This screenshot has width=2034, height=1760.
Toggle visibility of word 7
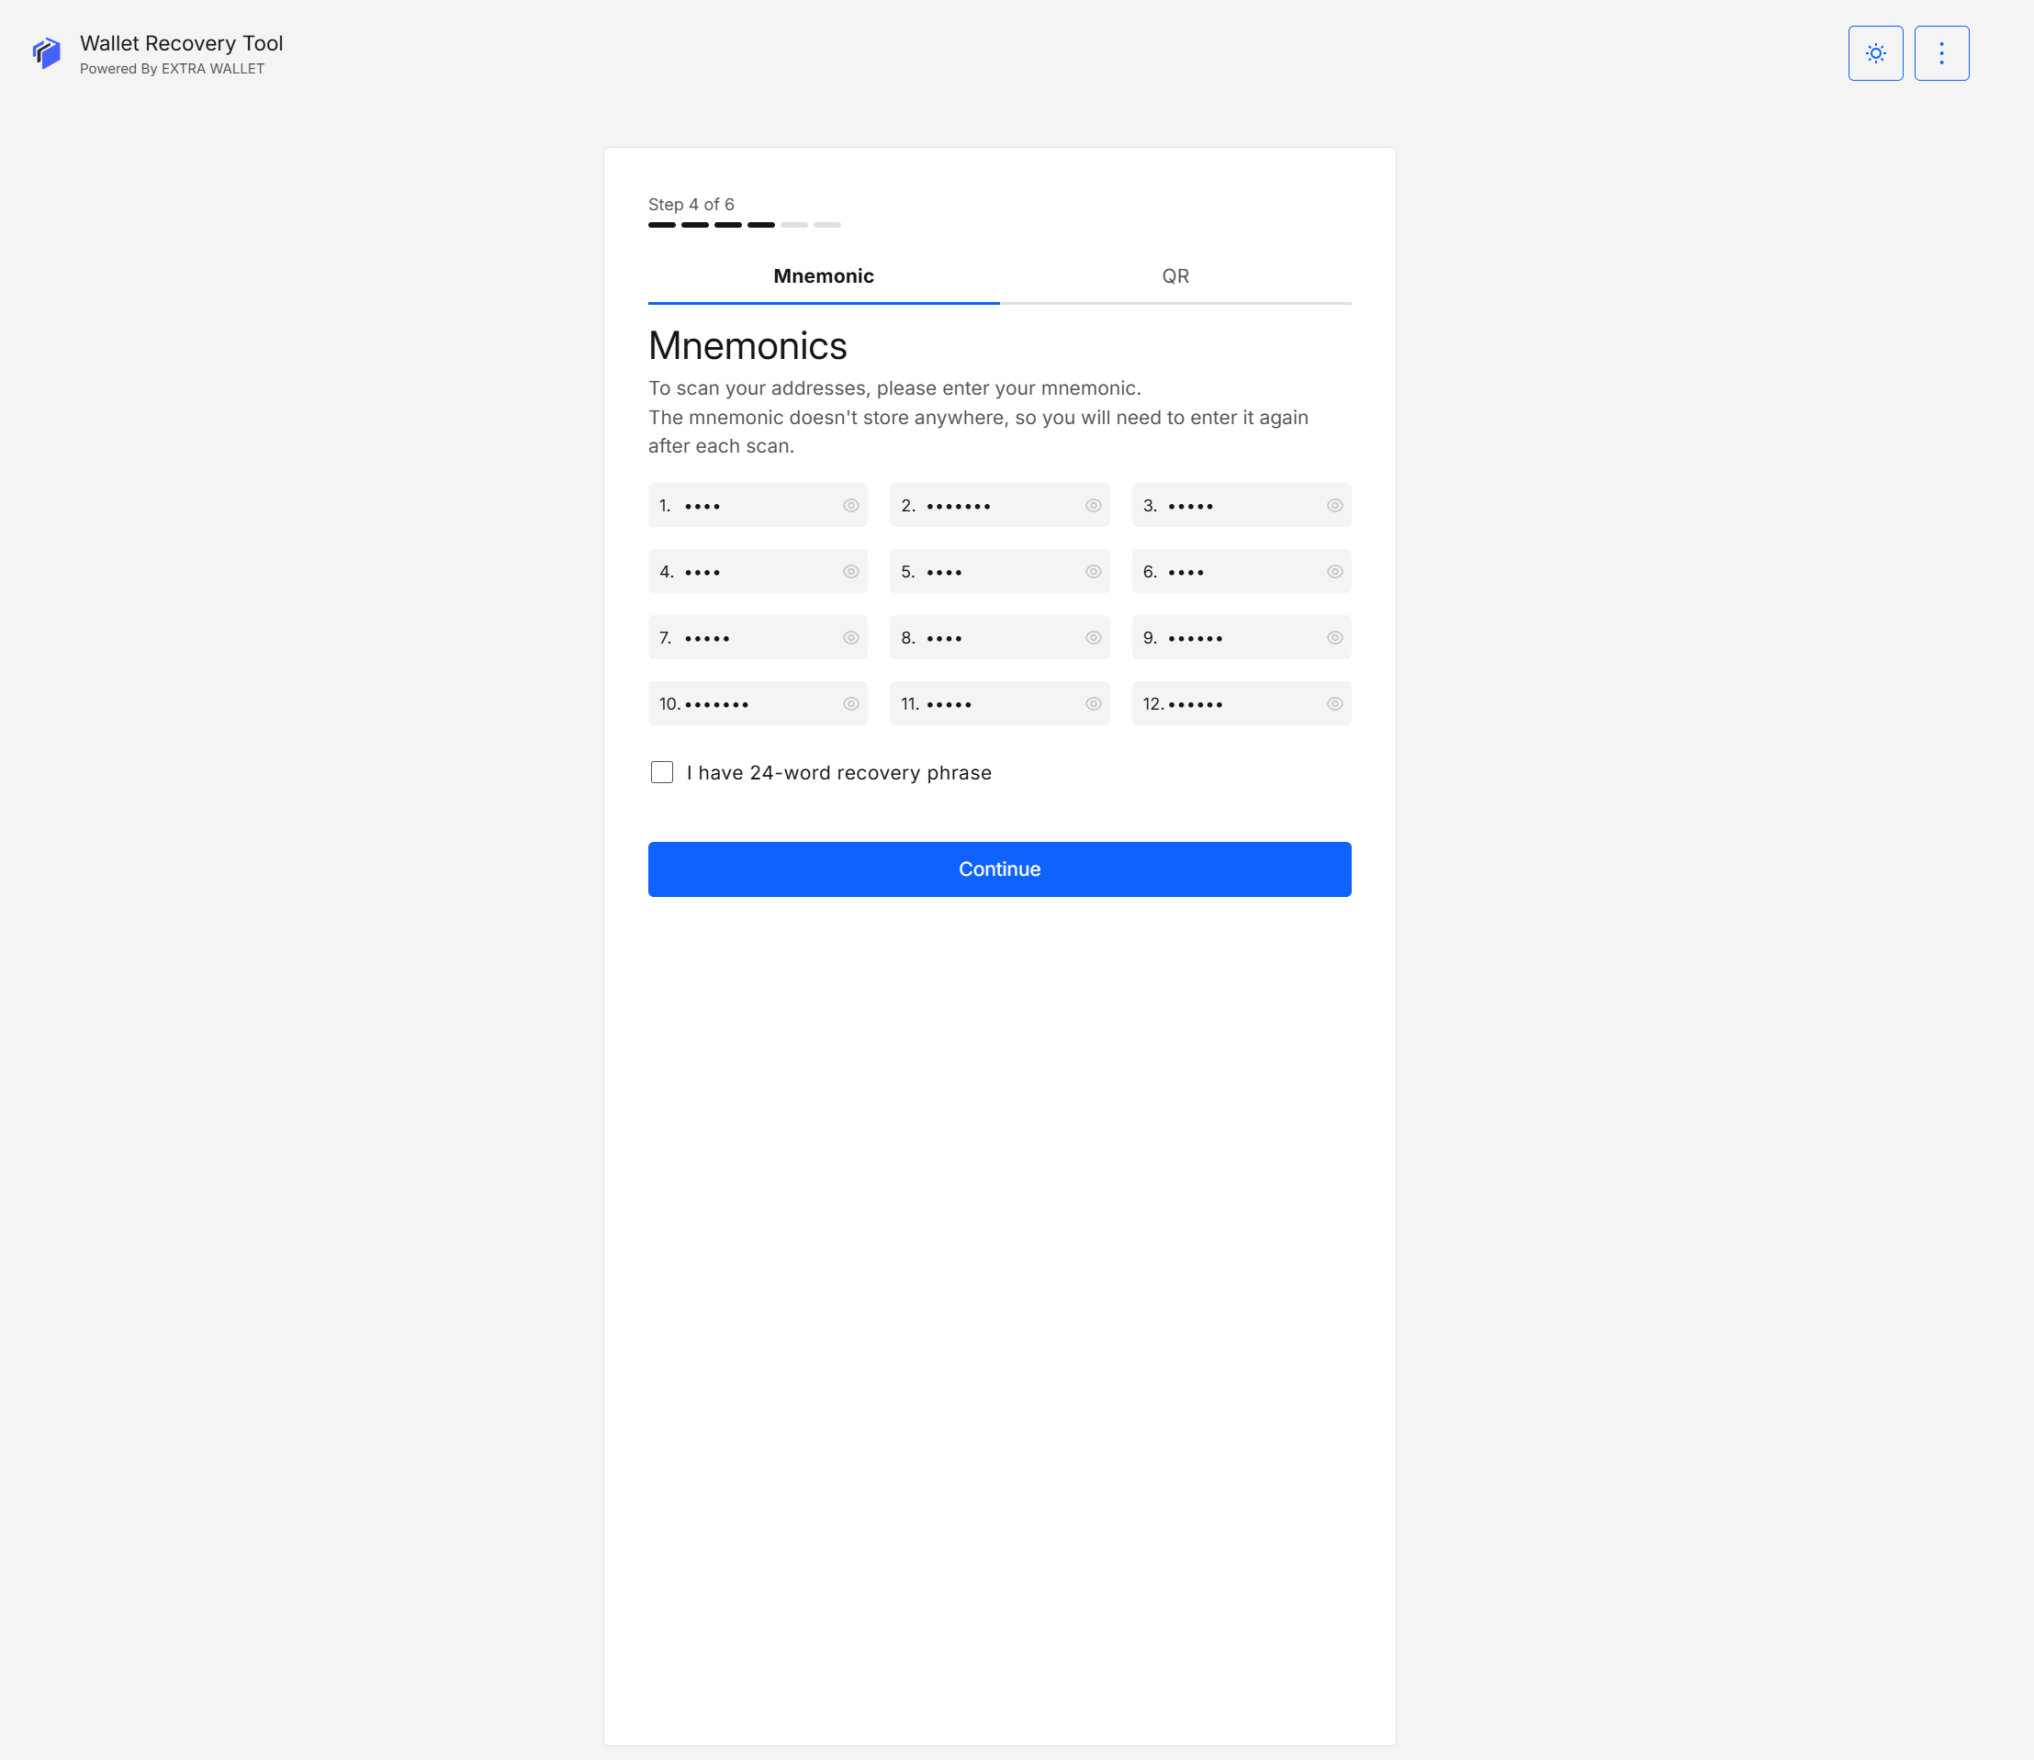coord(850,637)
